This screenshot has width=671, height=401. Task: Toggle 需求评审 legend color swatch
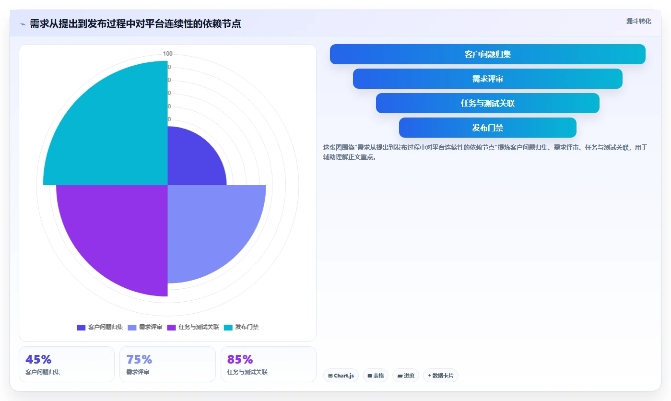(132, 327)
